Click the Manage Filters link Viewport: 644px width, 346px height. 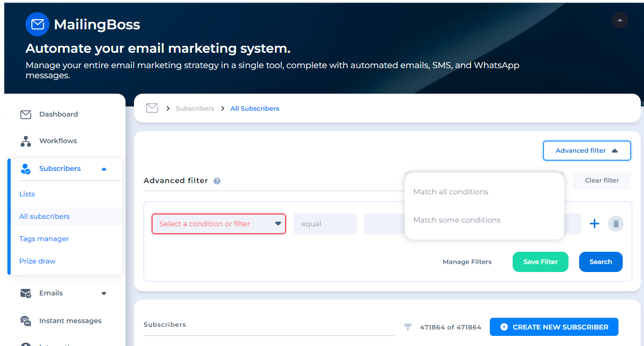467,262
